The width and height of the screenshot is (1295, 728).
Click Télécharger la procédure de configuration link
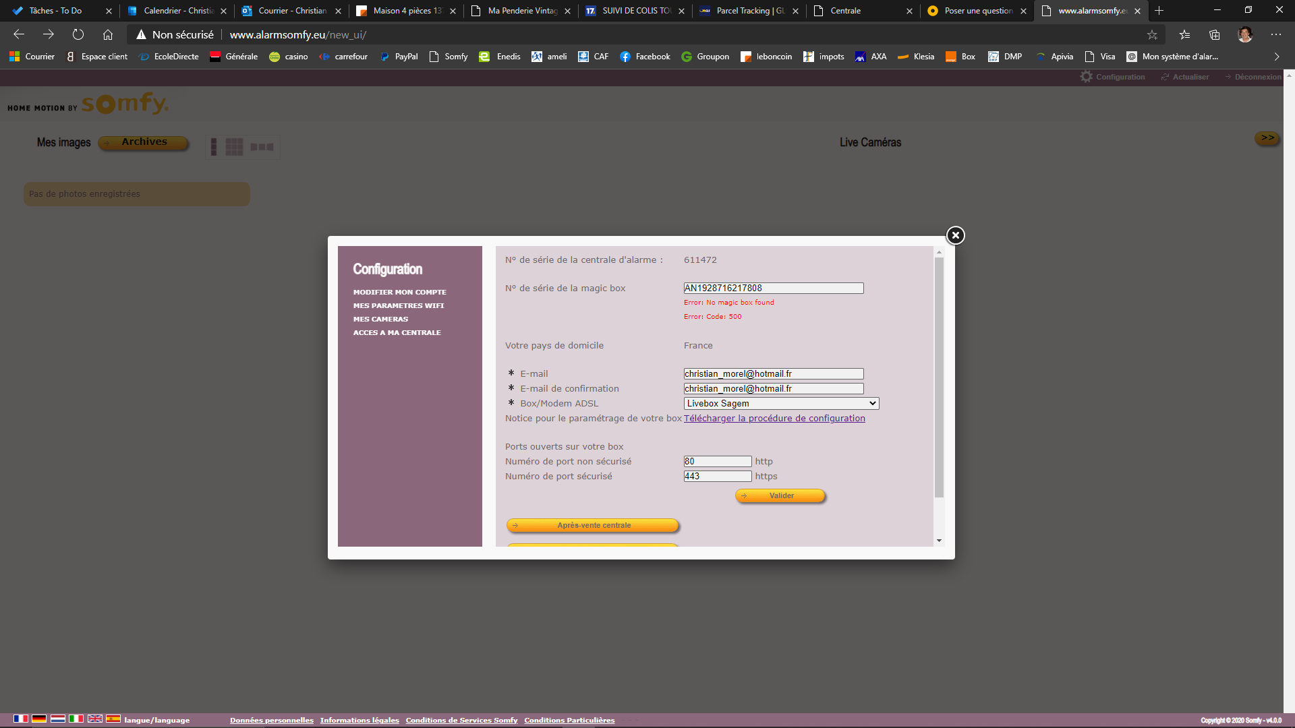tap(774, 418)
